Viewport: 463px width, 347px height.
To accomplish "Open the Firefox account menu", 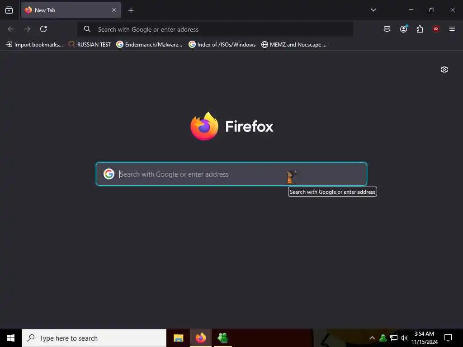I will pyautogui.click(x=404, y=29).
